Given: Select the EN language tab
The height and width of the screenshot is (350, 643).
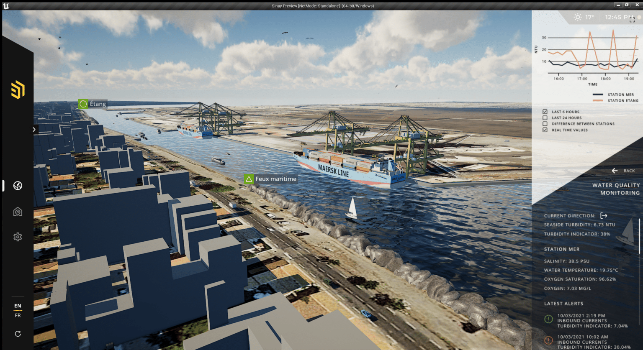Looking at the screenshot, I should click(18, 306).
